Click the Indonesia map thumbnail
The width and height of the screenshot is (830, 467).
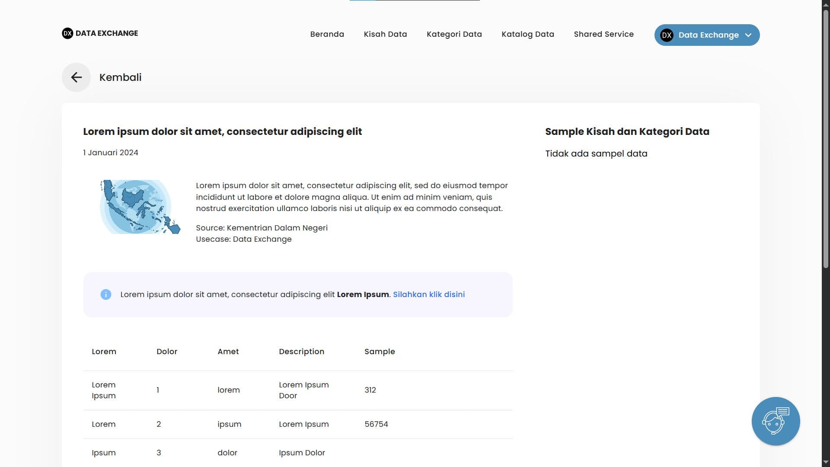point(140,207)
